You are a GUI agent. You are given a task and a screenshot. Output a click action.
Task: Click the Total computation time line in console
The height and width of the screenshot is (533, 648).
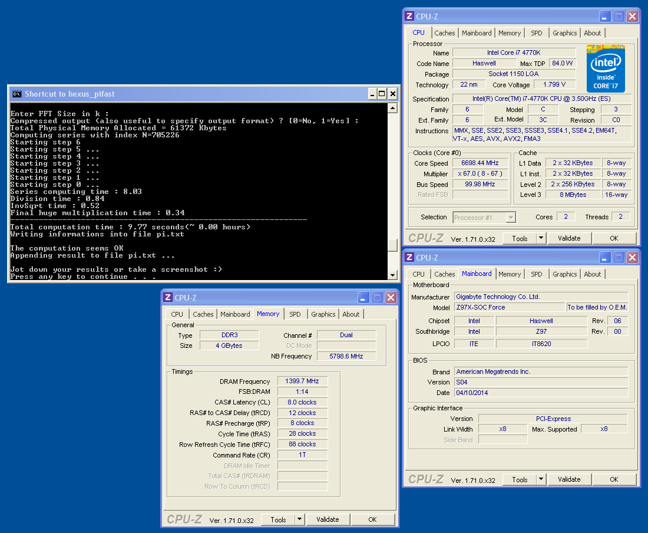(130, 227)
